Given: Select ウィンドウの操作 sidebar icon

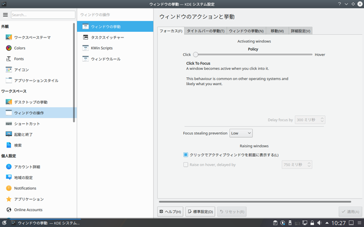Looking at the screenshot, I should (x=9, y=113).
